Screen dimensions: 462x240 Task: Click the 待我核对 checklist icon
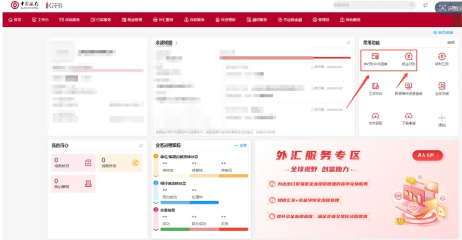pos(88,162)
